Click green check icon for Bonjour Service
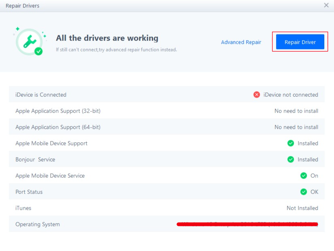This screenshot has width=334, height=251. click(291, 160)
